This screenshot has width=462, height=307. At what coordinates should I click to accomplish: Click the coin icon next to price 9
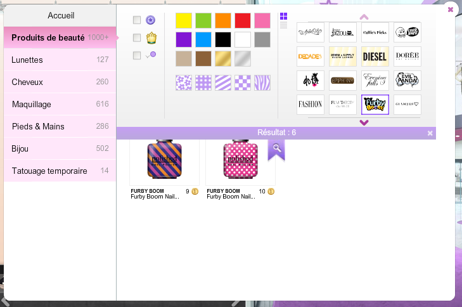195,192
